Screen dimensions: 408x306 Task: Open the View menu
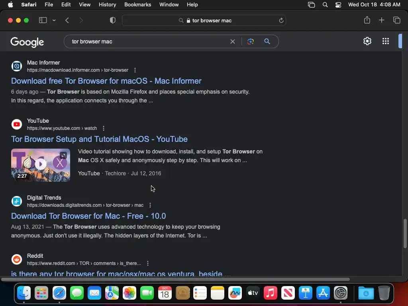tap(84, 5)
